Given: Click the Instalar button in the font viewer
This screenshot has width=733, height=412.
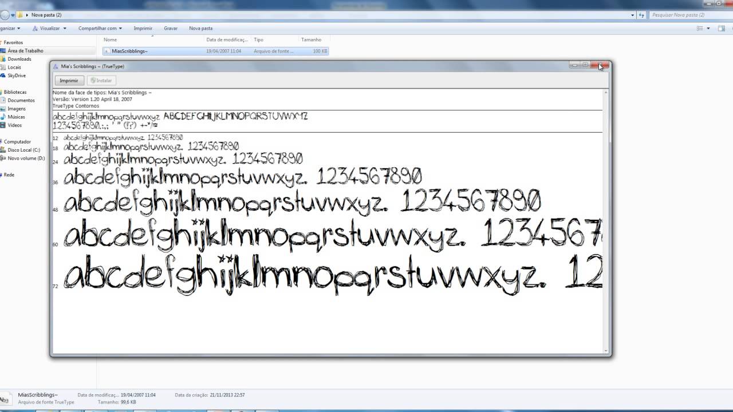Looking at the screenshot, I should 101,81.
